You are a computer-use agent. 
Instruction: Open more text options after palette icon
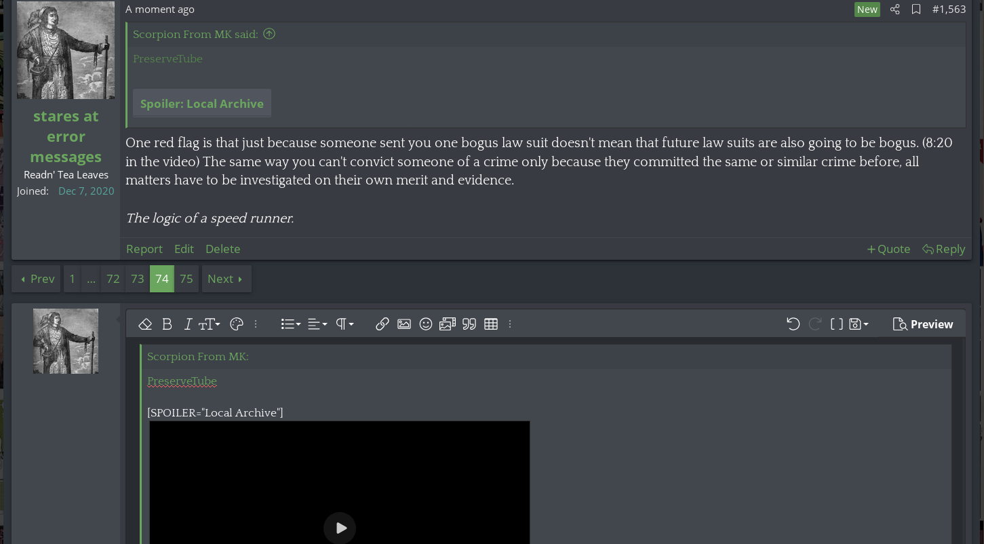(x=256, y=324)
